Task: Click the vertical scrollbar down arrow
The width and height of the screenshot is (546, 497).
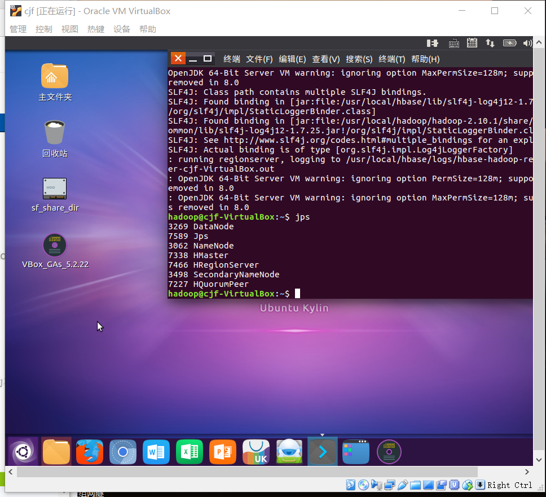Action: [539, 460]
